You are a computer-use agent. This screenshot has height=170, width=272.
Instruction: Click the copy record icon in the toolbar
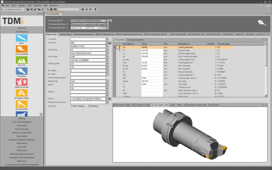(x=39, y=10)
